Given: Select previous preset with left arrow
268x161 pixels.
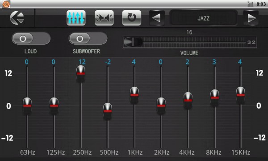Looking at the screenshot, I should point(157,18).
